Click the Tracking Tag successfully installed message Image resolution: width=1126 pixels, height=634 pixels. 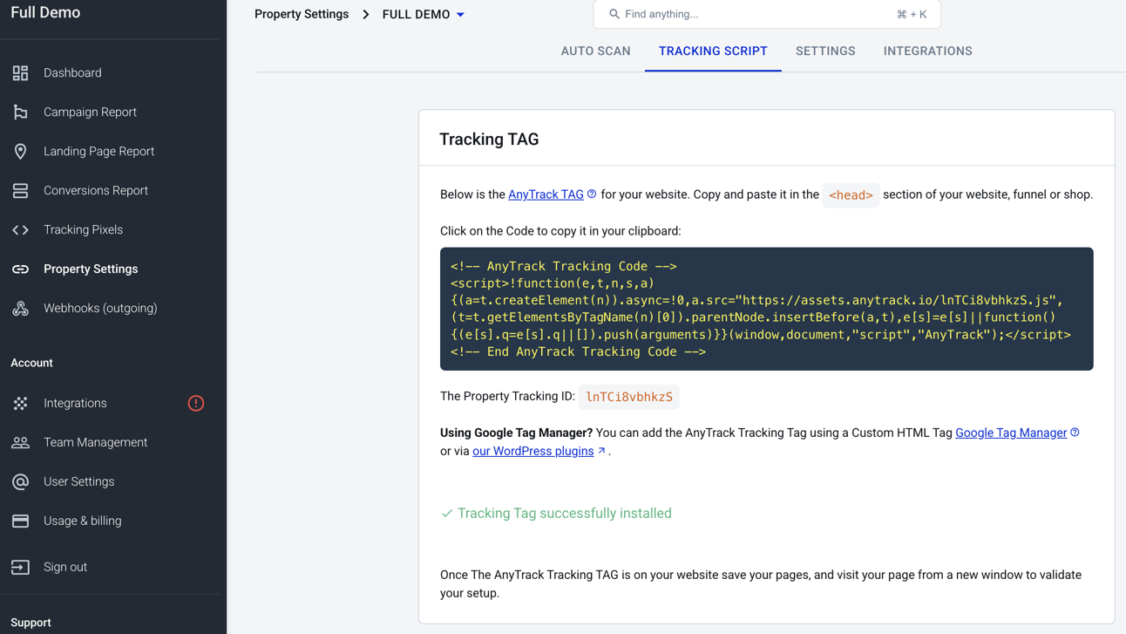565,514
